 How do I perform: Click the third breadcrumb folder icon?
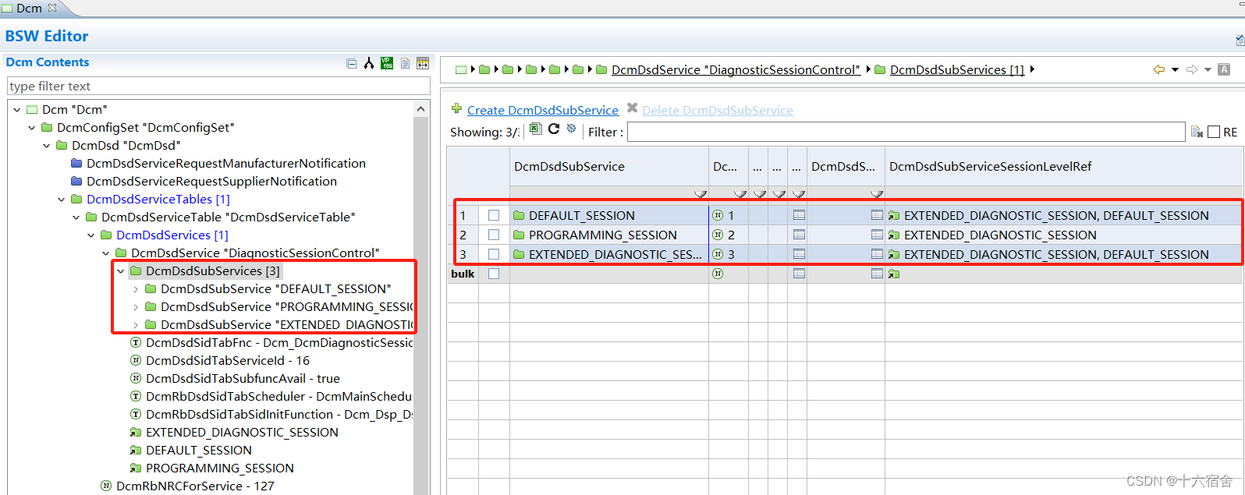pyautogui.click(x=531, y=69)
